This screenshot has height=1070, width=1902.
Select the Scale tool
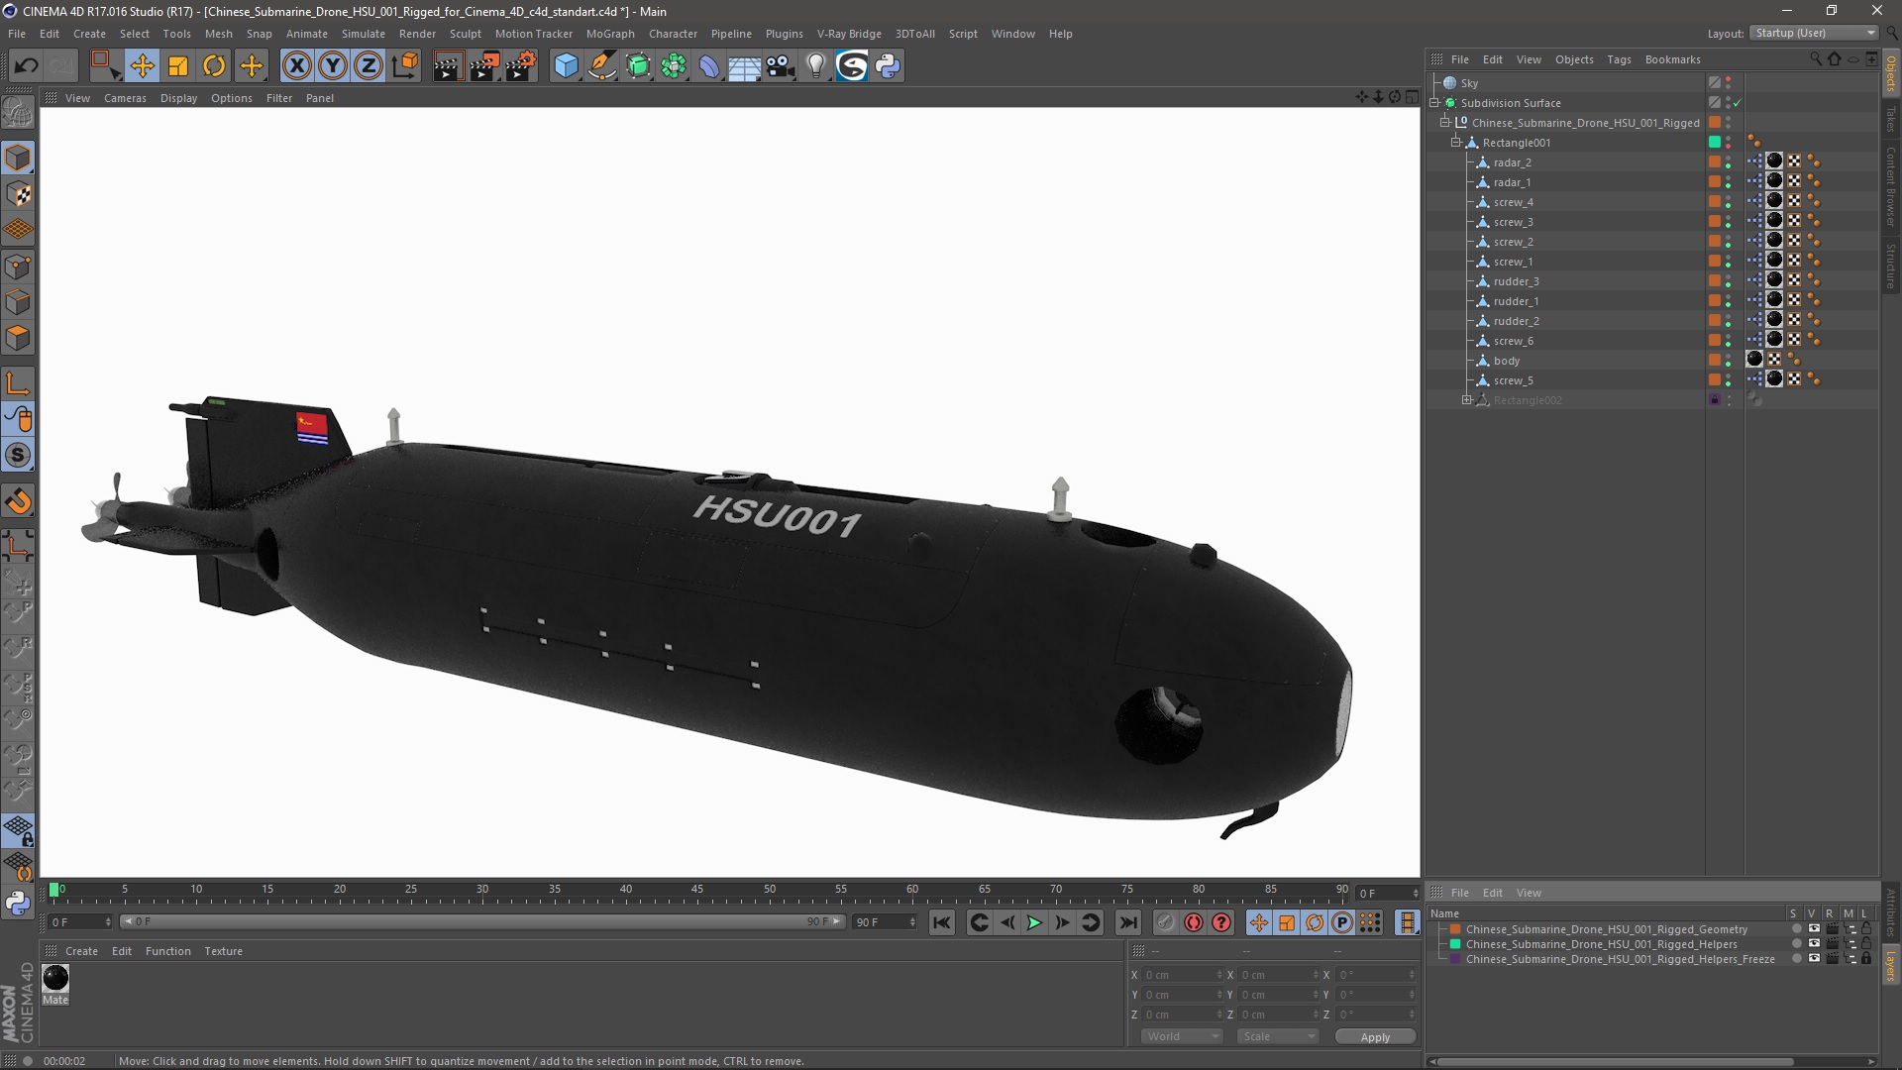[178, 66]
